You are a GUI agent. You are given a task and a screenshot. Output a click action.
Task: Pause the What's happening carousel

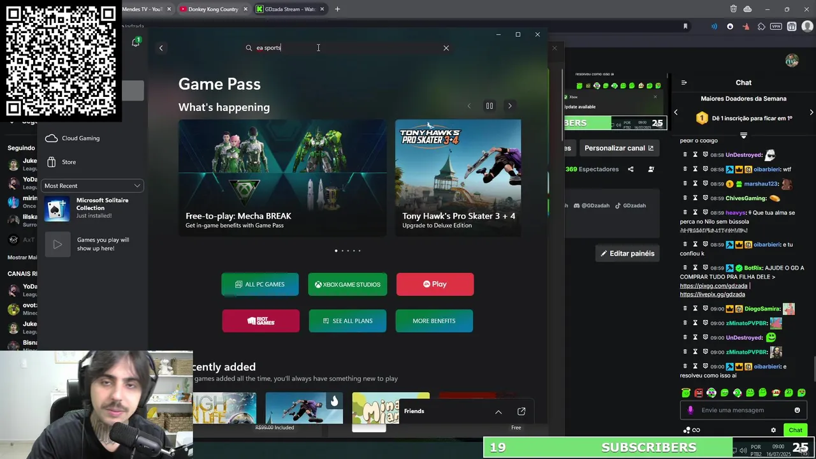click(x=490, y=106)
